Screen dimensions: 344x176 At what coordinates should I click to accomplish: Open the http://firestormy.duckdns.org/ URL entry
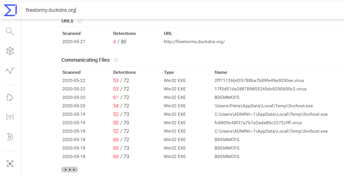coord(194,42)
